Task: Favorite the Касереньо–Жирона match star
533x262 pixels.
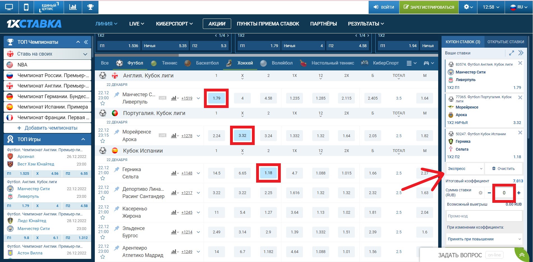Action: pyautogui.click(x=103, y=218)
